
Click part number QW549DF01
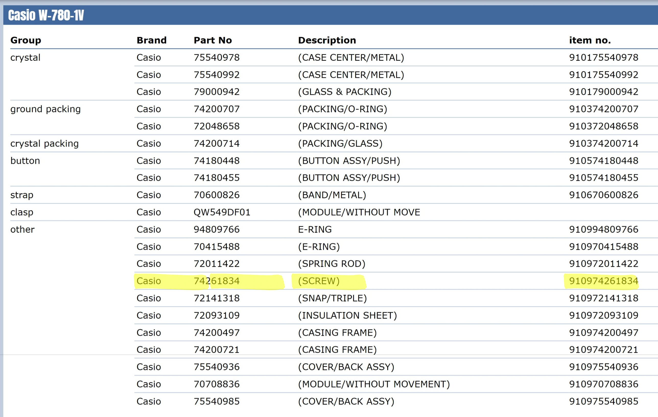click(222, 212)
